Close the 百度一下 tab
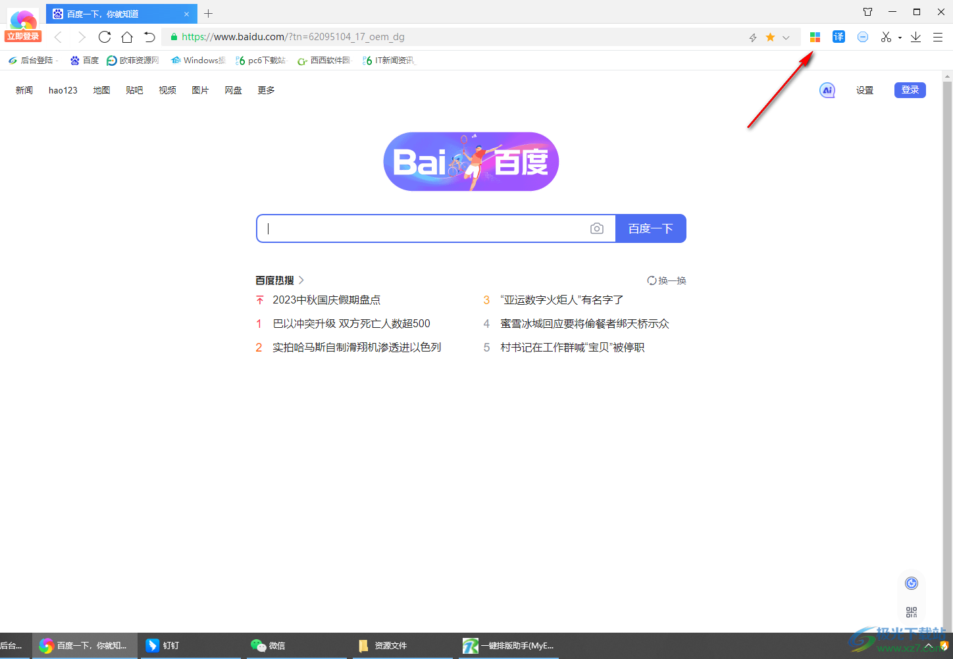Image resolution: width=953 pixels, height=659 pixels. (x=187, y=14)
